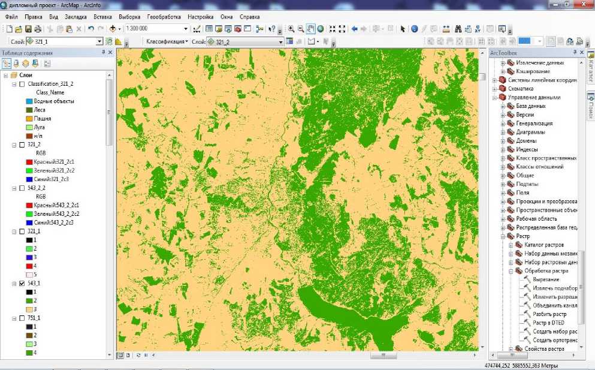The image size is (595, 370).
Task: Expand the База данных toolset
Action: [503, 106]
